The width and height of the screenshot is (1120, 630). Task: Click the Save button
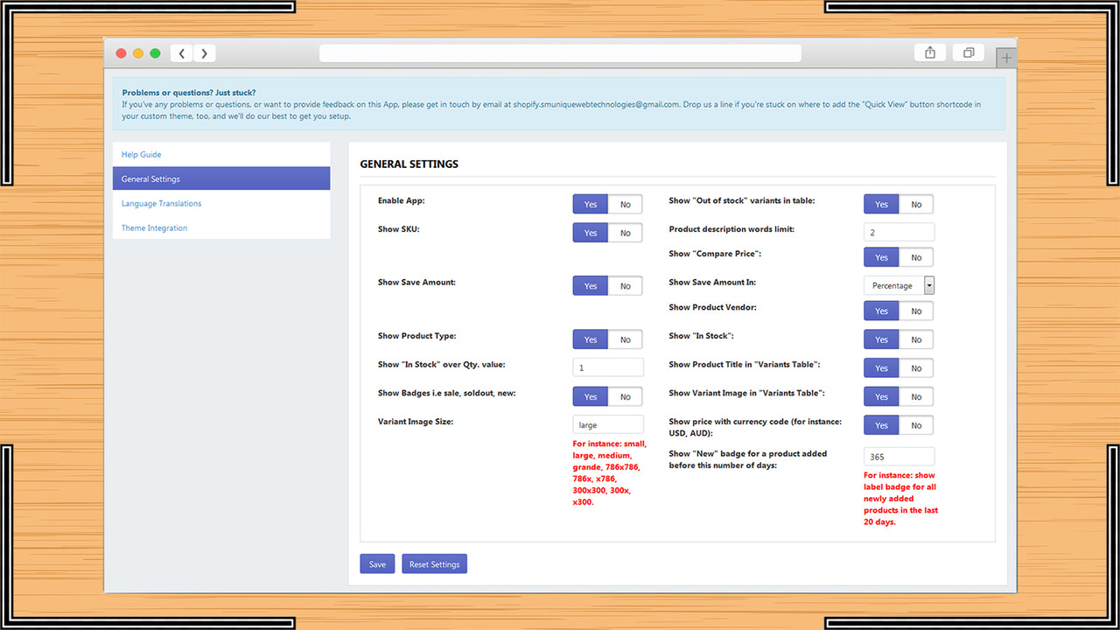(376, 563)
